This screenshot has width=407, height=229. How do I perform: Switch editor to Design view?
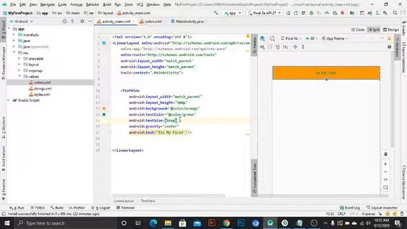pos(391,30)
